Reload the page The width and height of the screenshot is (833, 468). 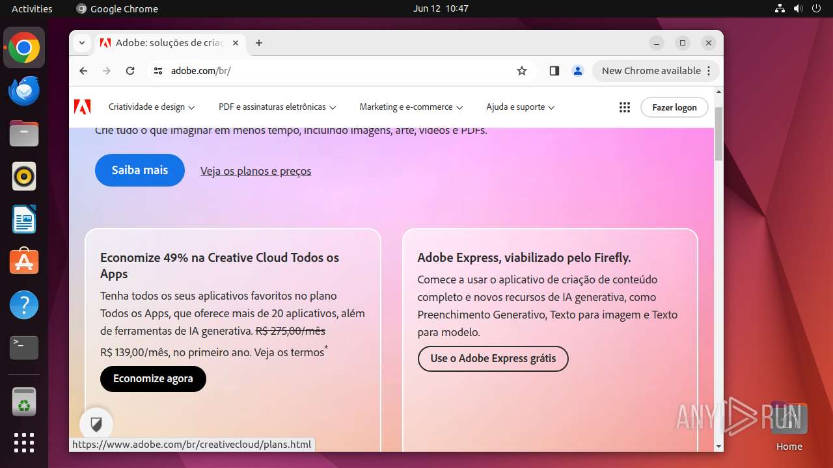tap(130, 71)
